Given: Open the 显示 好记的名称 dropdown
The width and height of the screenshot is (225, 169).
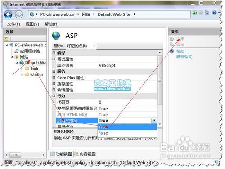Looking at the screenshot, I should (x=81, y=46).
